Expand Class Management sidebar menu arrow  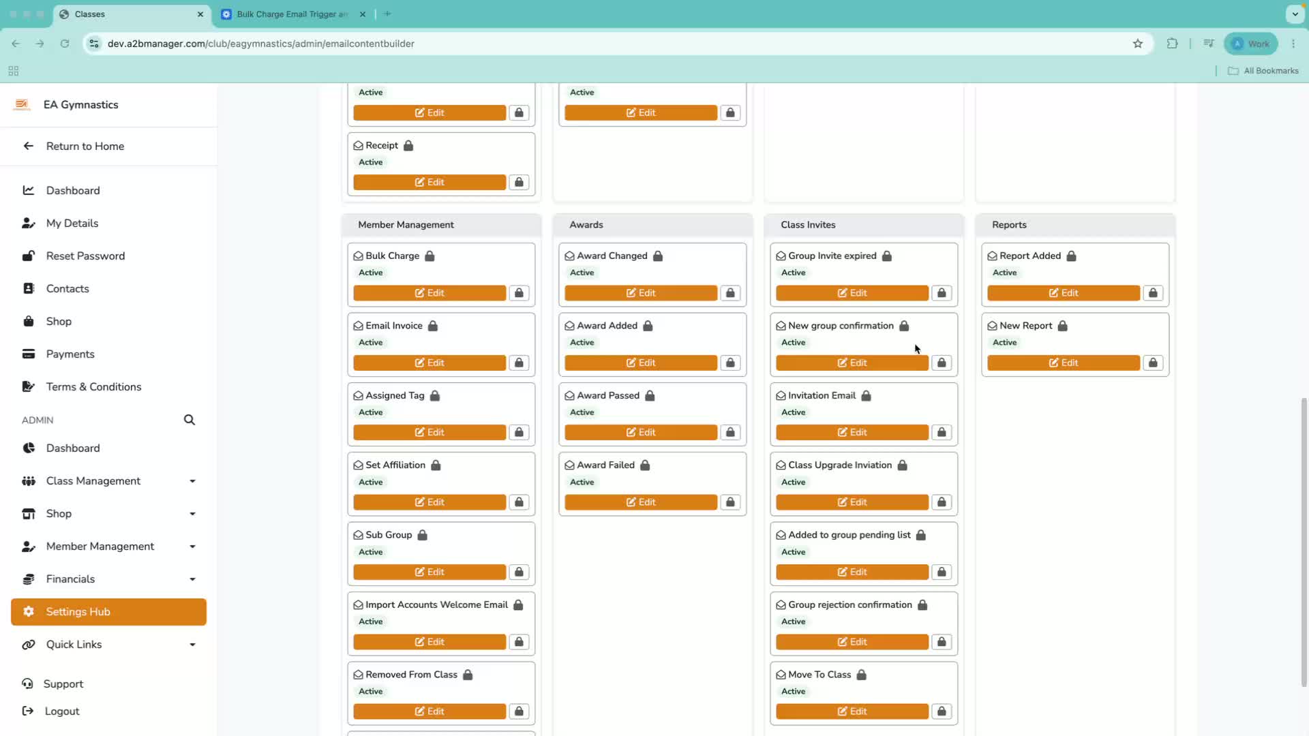point(192,481)
